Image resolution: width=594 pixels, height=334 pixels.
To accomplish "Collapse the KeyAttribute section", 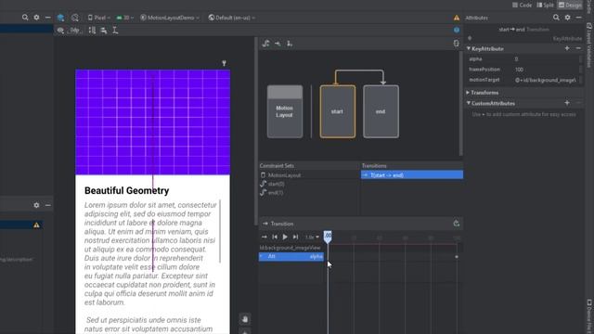I will [469, 48].
